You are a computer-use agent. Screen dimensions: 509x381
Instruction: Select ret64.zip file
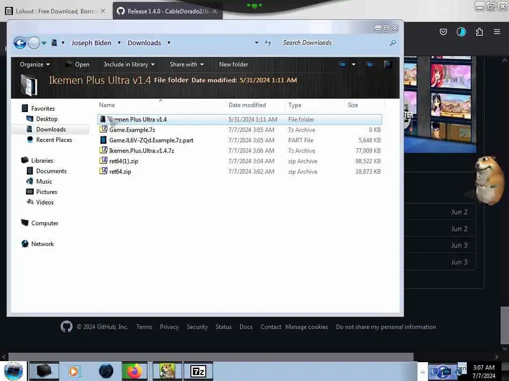[x=240, y=171]
